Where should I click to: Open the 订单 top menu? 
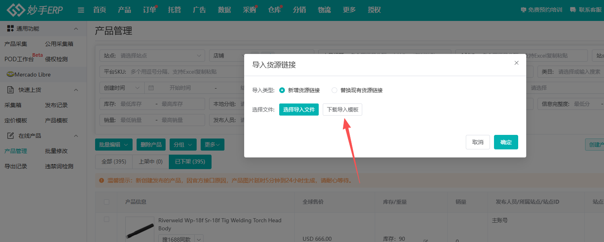coord(149,10)
